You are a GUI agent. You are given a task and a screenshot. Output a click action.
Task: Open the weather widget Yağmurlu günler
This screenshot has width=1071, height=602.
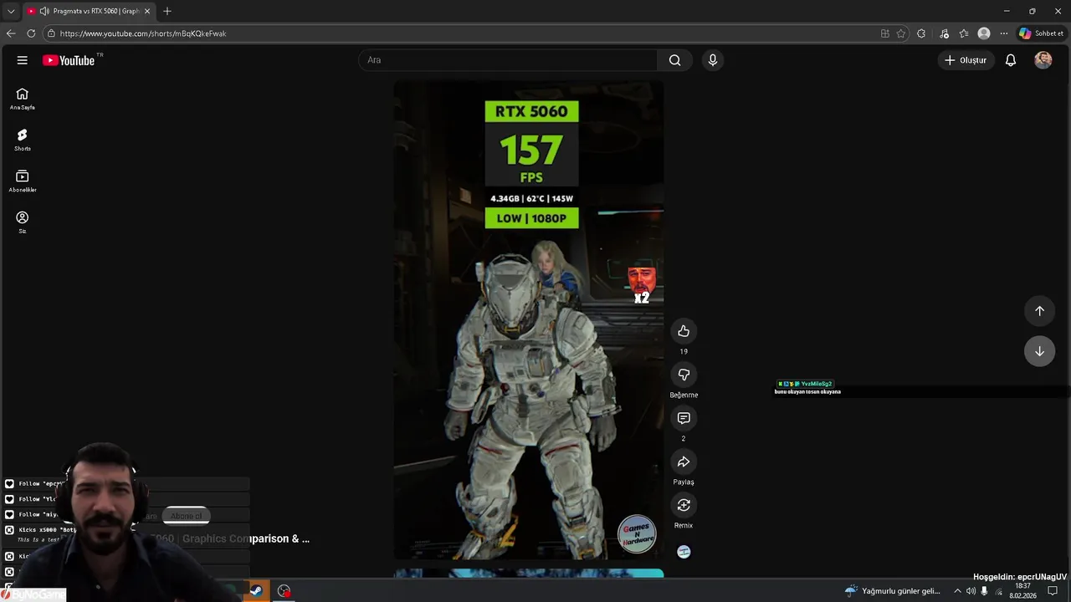tap(893, 591)
